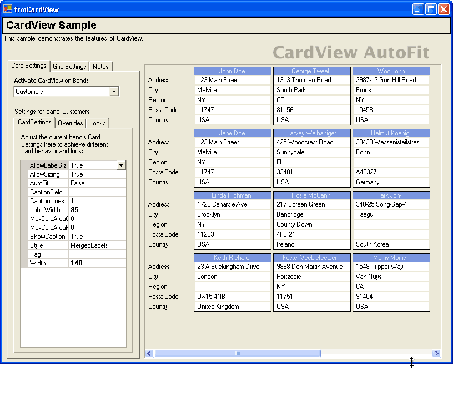Click the Width property value 140
Screen dimensions: 453x412
click(97, 263)
